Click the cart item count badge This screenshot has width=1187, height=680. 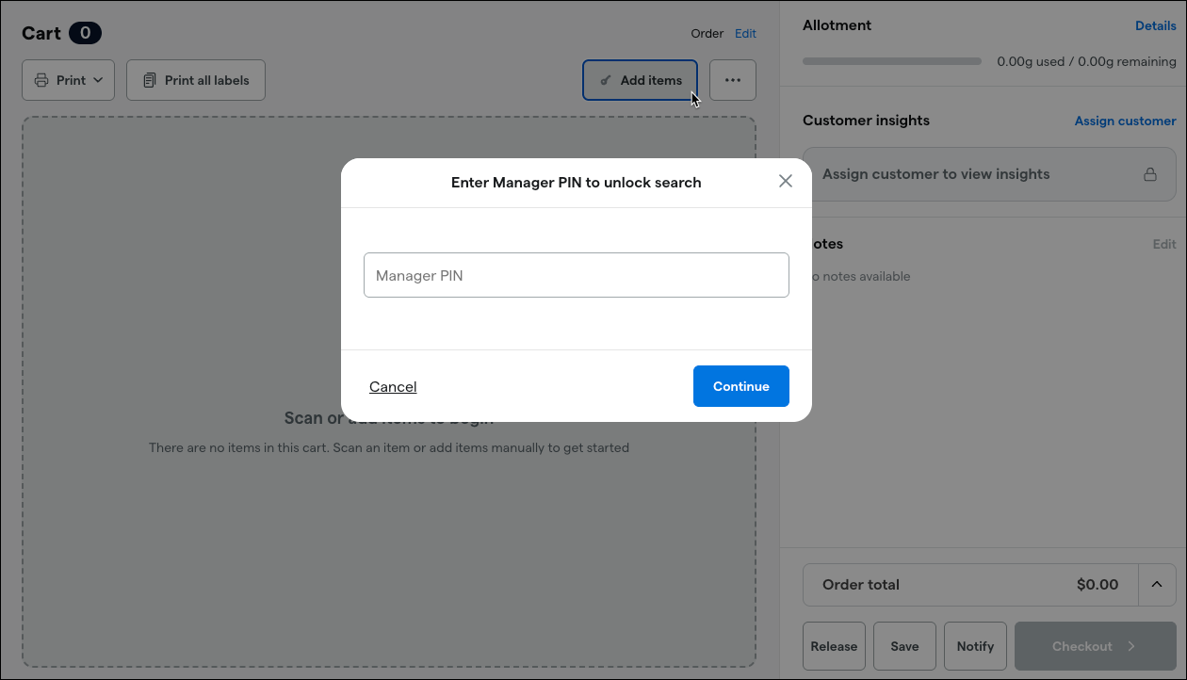click(x=85, y=33)
